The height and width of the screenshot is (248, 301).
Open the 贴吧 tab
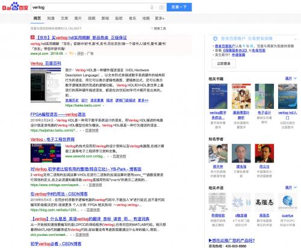[119, 18]
